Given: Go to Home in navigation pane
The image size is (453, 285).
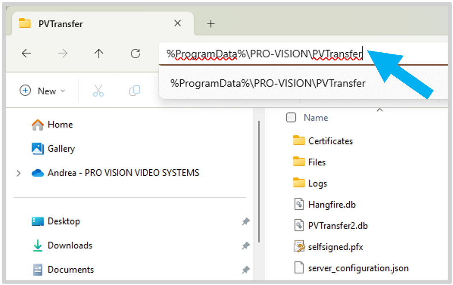Looking at the screenshot, I should [52, 125].
